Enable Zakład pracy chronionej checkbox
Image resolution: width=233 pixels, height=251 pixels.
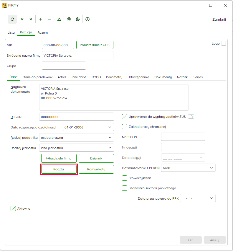[125, 127]
